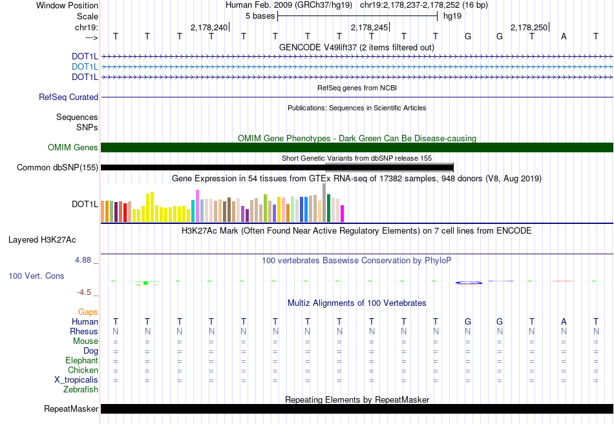
Task: Click the violet tall bar in GTEx chart
Action: [198, 206]
